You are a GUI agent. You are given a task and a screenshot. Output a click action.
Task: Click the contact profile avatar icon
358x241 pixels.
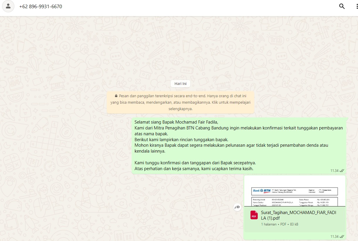coord(8,6)
